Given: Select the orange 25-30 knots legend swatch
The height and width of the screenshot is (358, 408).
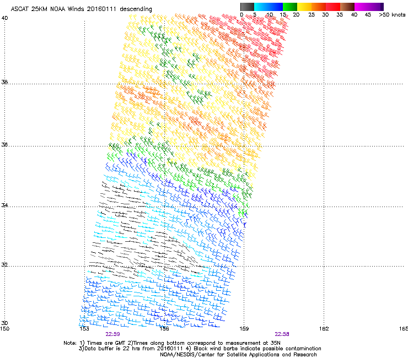Looking at the screenshot, I should coord(319,7).
